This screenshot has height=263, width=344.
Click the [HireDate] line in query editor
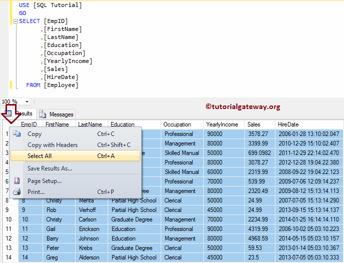click(61, 77)
